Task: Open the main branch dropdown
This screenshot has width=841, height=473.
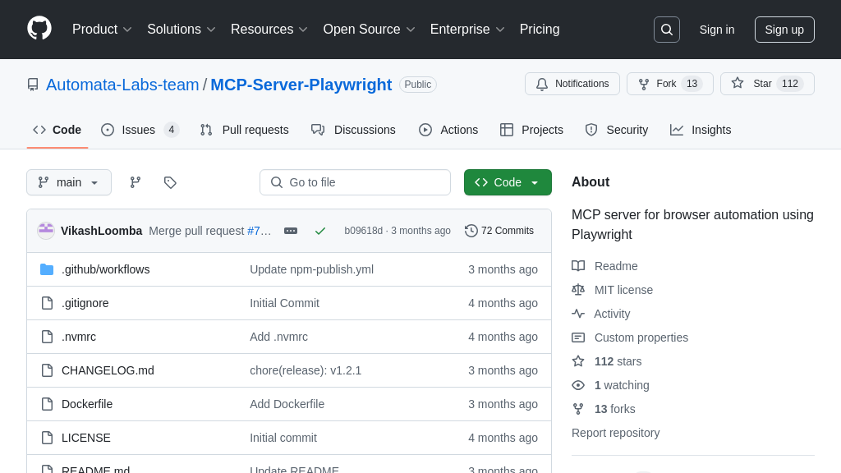Action: pos(69,182)
